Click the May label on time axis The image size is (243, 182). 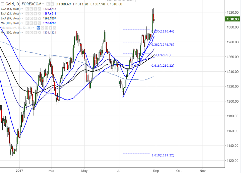coord(84,171)
